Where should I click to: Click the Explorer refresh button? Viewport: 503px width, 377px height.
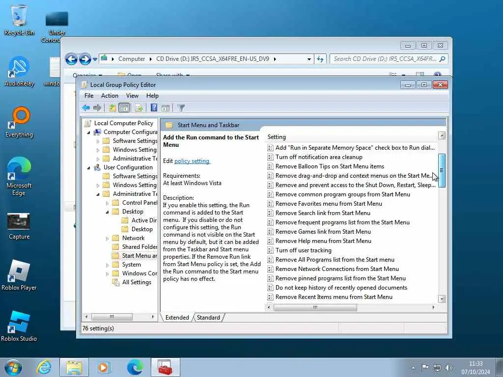pos(320,59)
